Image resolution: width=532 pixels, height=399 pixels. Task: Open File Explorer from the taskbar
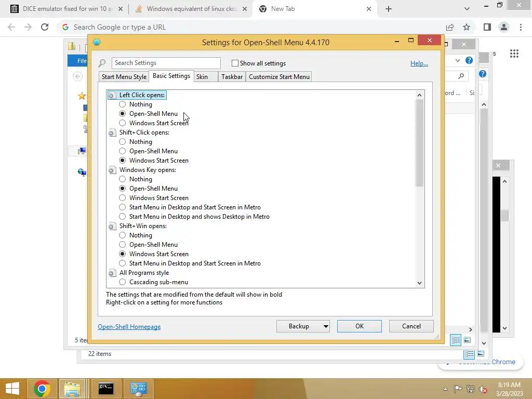coord(72,389)
